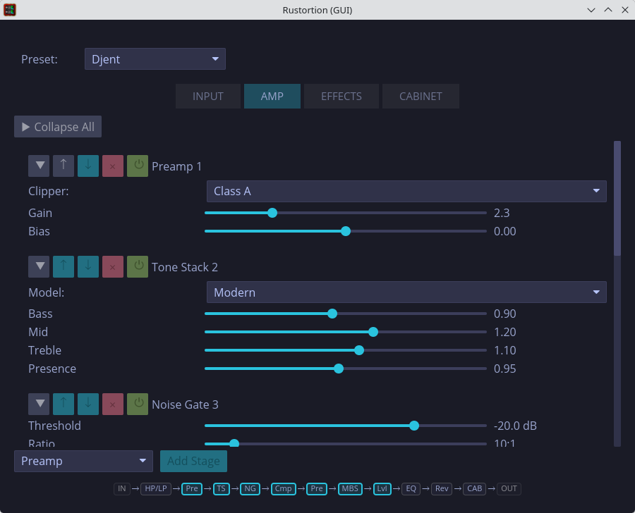Viewport: 635px width, 513px height.
Task: Toggle Tone Stack 2 power button
Action: tap(138, 266)
